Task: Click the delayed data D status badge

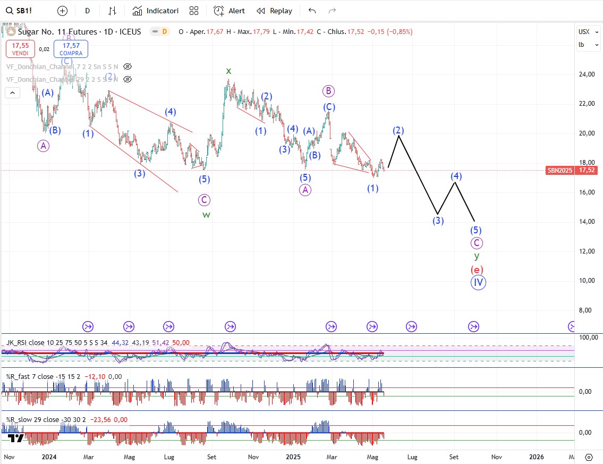Action: [x=165, y=31]
